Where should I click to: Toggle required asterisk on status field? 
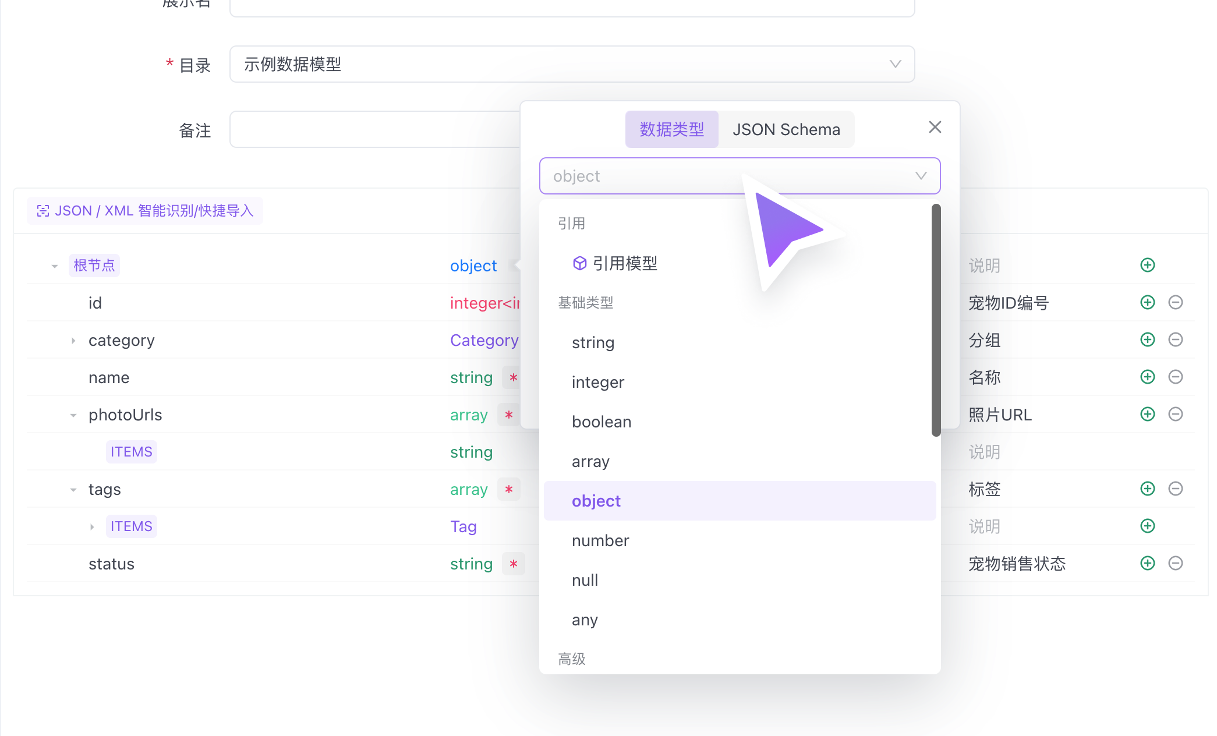pos(513,564)
